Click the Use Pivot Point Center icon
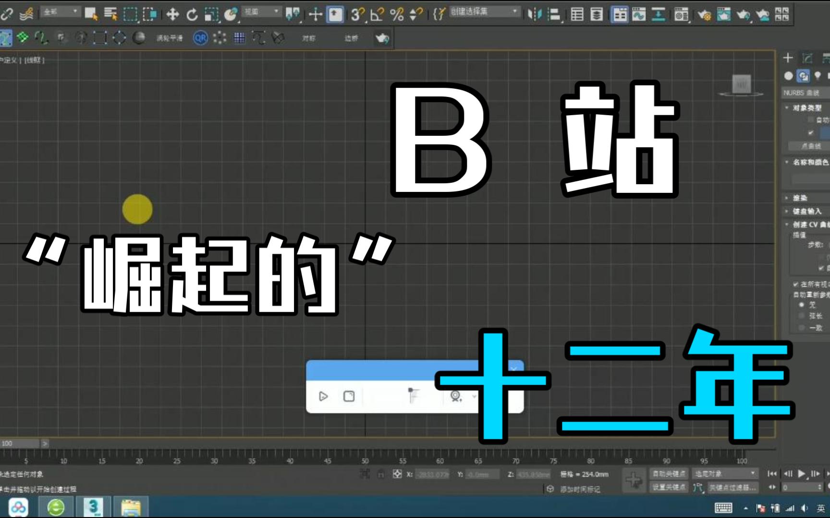The image size is (830, 518). coord(293,14)
